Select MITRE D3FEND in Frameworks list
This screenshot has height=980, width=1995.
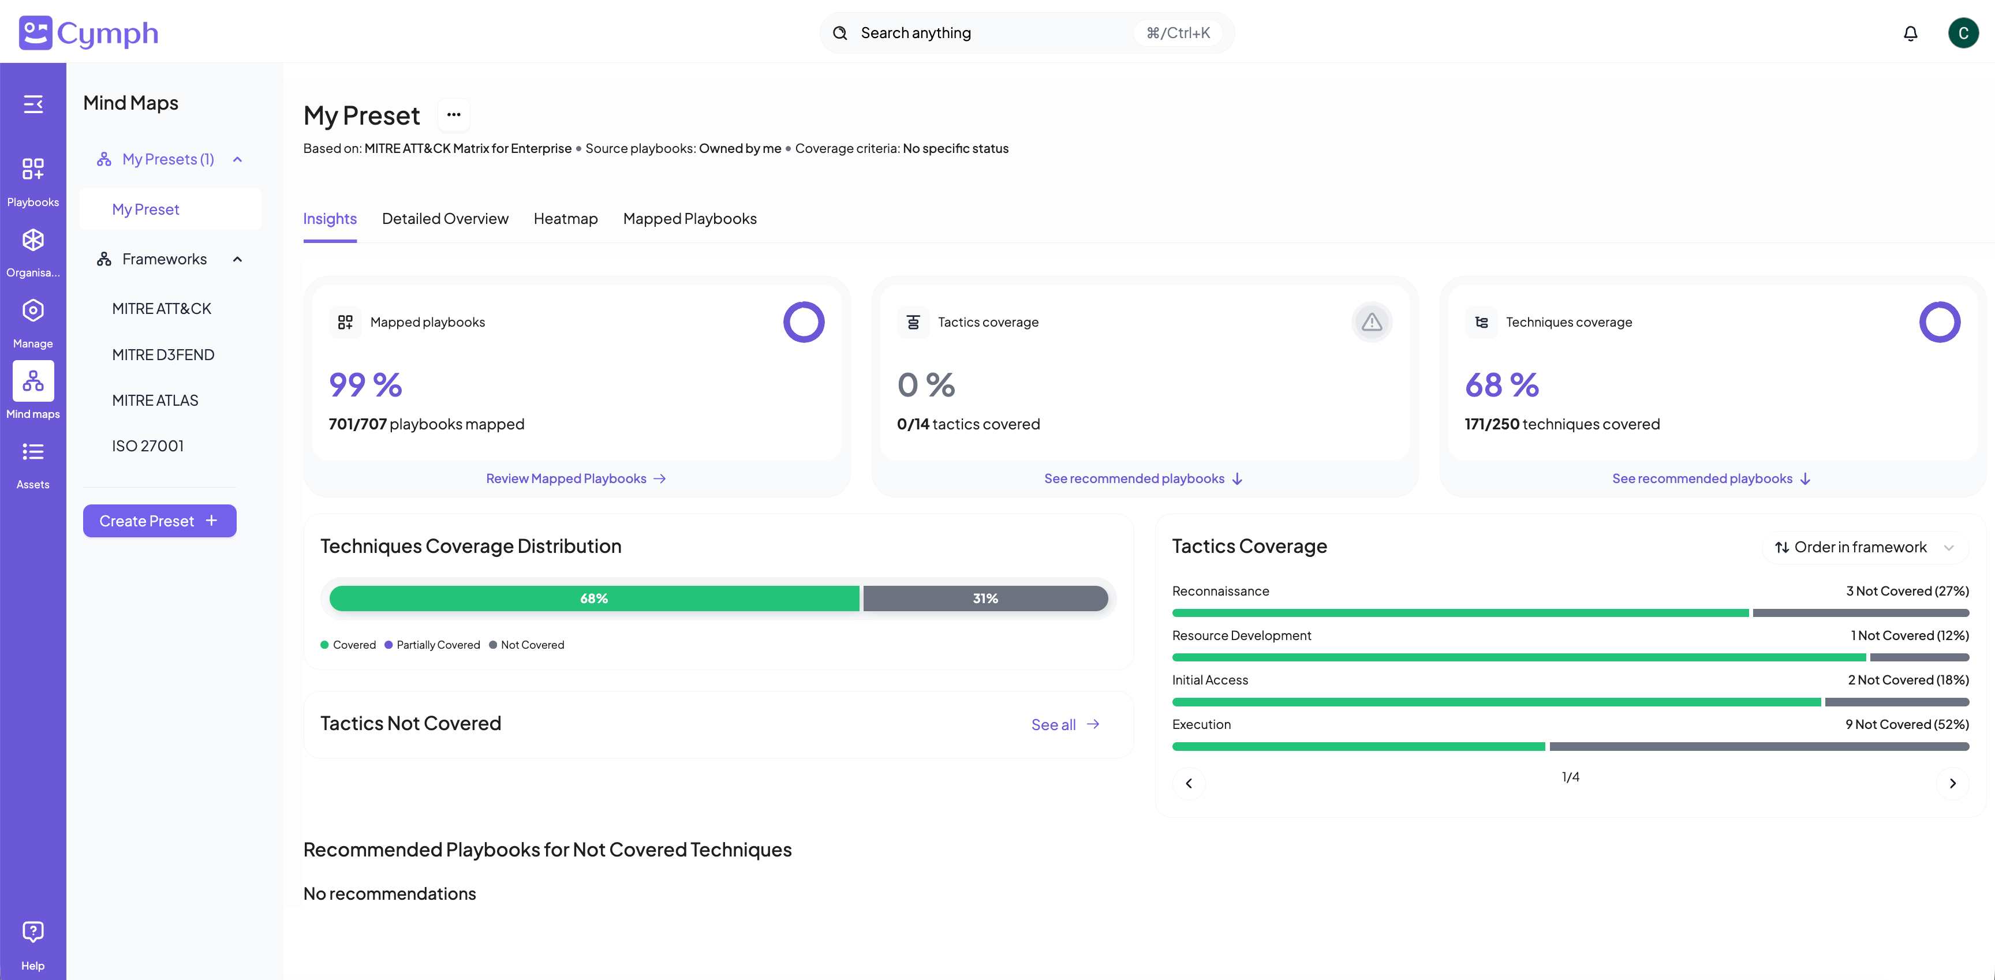pos(163,354)
